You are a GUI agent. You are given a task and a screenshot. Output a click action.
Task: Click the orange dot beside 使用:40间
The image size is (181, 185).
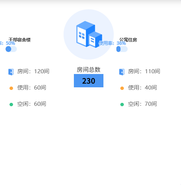coord(122,88)
